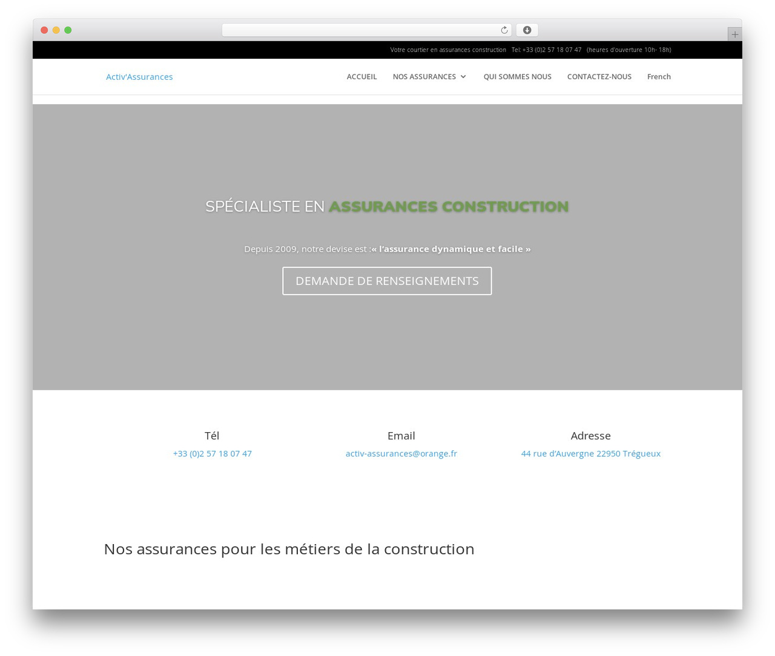Open the browser downloads button
The height and width of the screenshot is (656, 775).
pyautogui.click(x=527, y=30)
